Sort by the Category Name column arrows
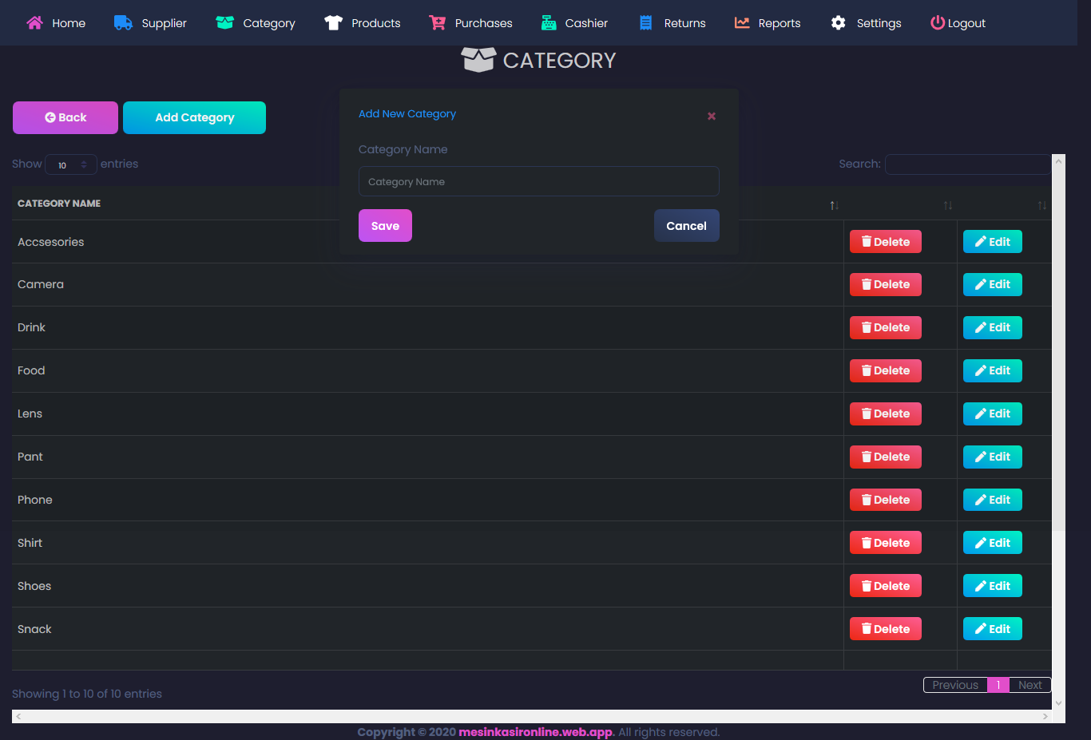 (x=834, y=205)
